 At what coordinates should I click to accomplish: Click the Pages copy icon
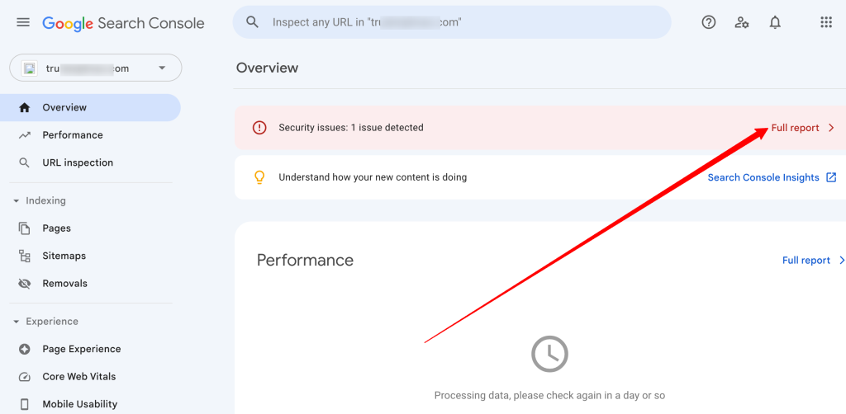[x=24, y=228]
